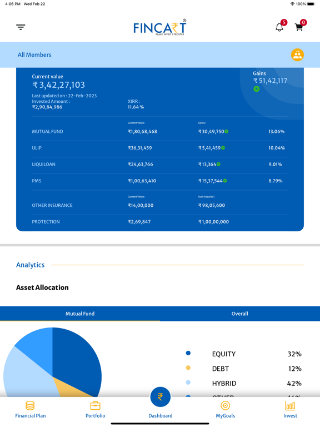
Task: Open the MUTUAL FUND row
Action: click(x=160, y=132)
